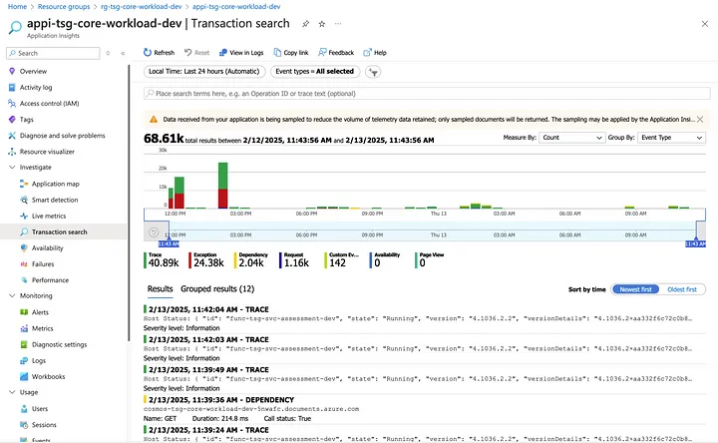Collapse the Usage section

[12, 392]
